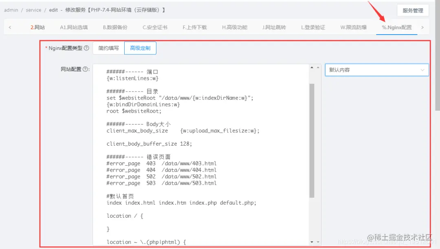440x249 pixels.
Task: Go to the H.高级功能 tab
Action: (235, 27)
